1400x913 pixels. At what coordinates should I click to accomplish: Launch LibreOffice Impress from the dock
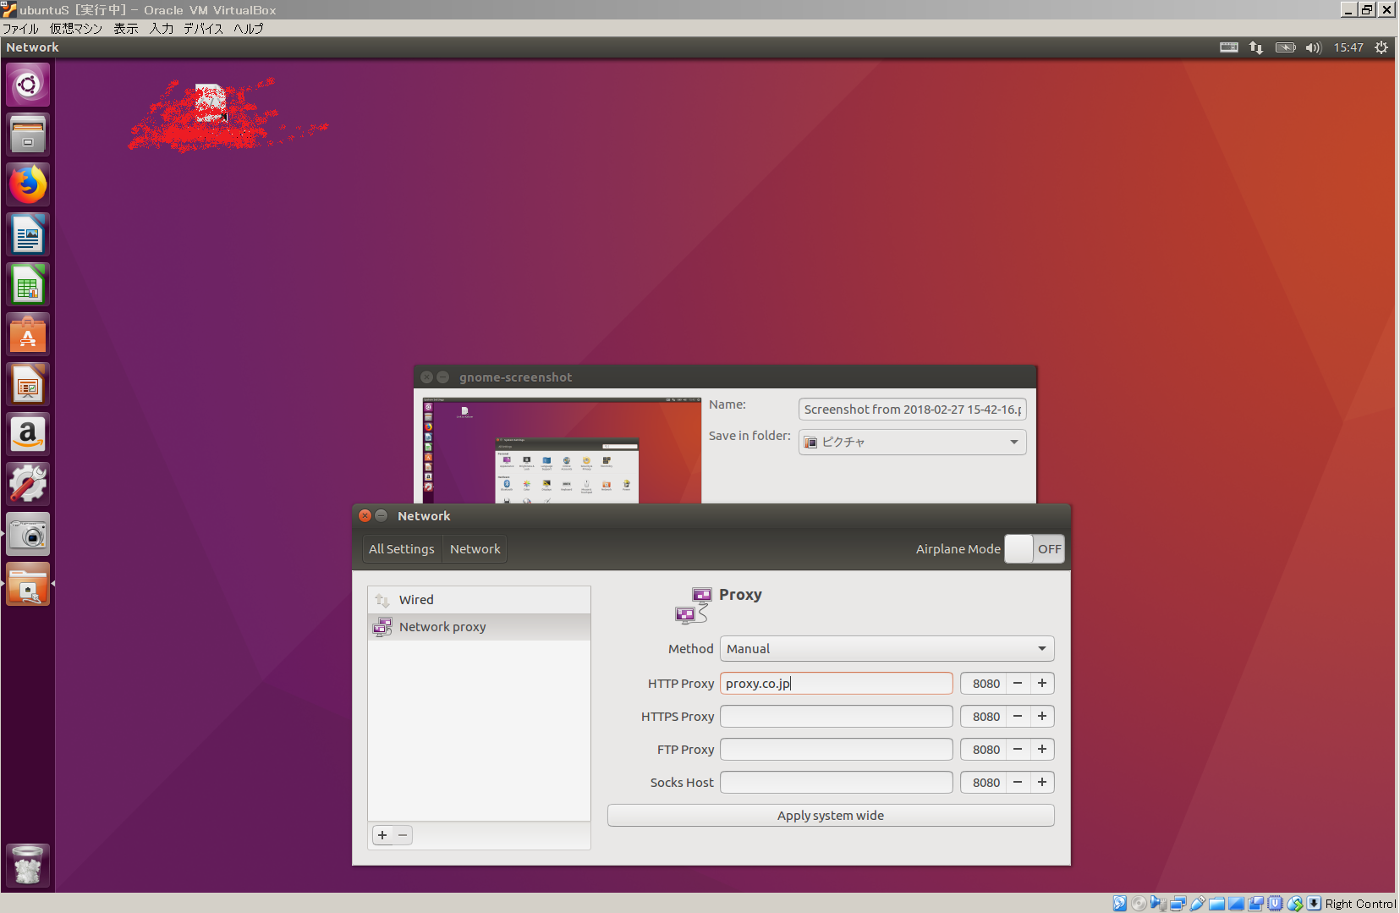coord(28,385)
